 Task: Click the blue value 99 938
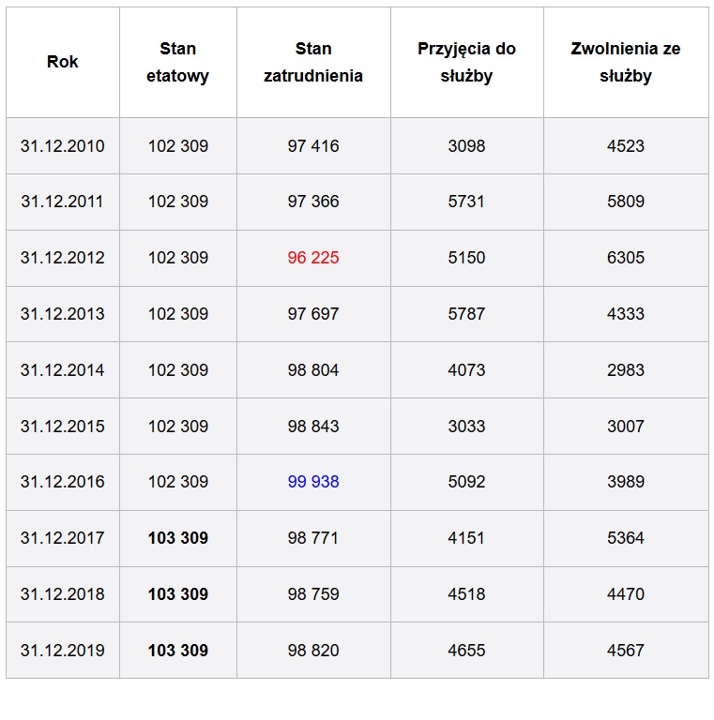click(313, 482)
